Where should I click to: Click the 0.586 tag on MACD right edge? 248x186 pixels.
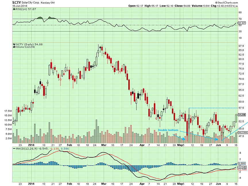coord(242,163)
